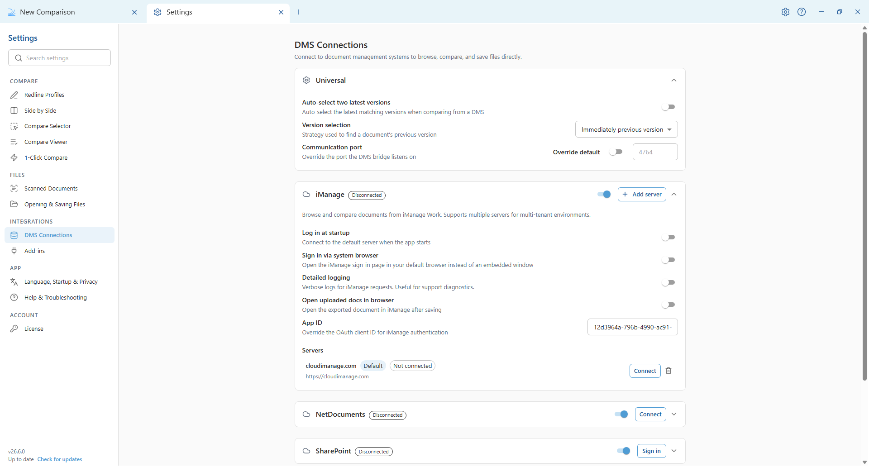This screenshot has width=869, height=467.
Task: Click the Compare Viewer icon
Action: [x=14, y=142]
